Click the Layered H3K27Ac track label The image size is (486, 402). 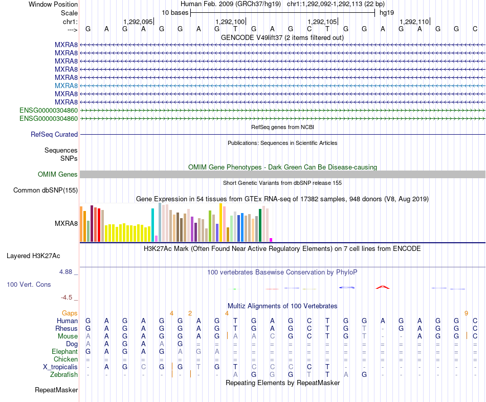(33, 256)
